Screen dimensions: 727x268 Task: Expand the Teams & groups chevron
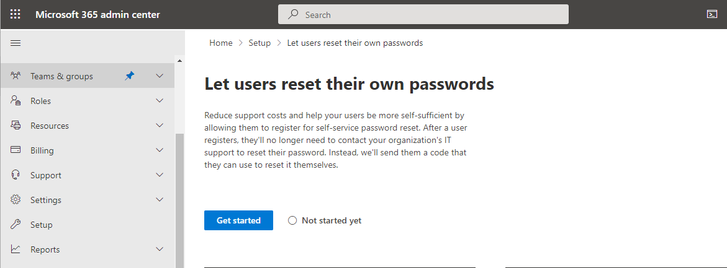tap(160, 76)
